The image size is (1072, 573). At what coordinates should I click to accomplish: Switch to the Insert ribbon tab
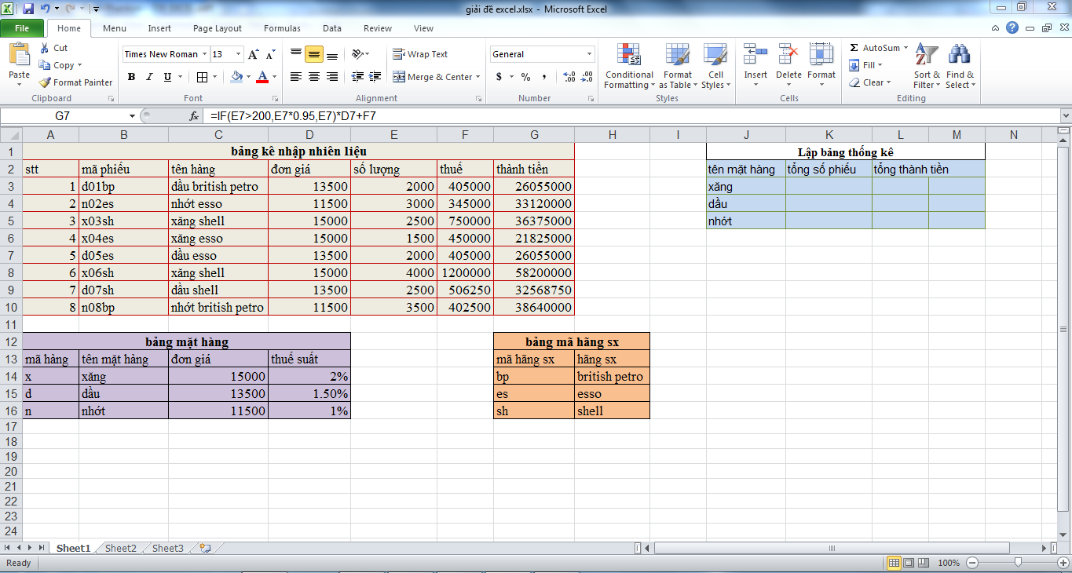pos(159,28)
